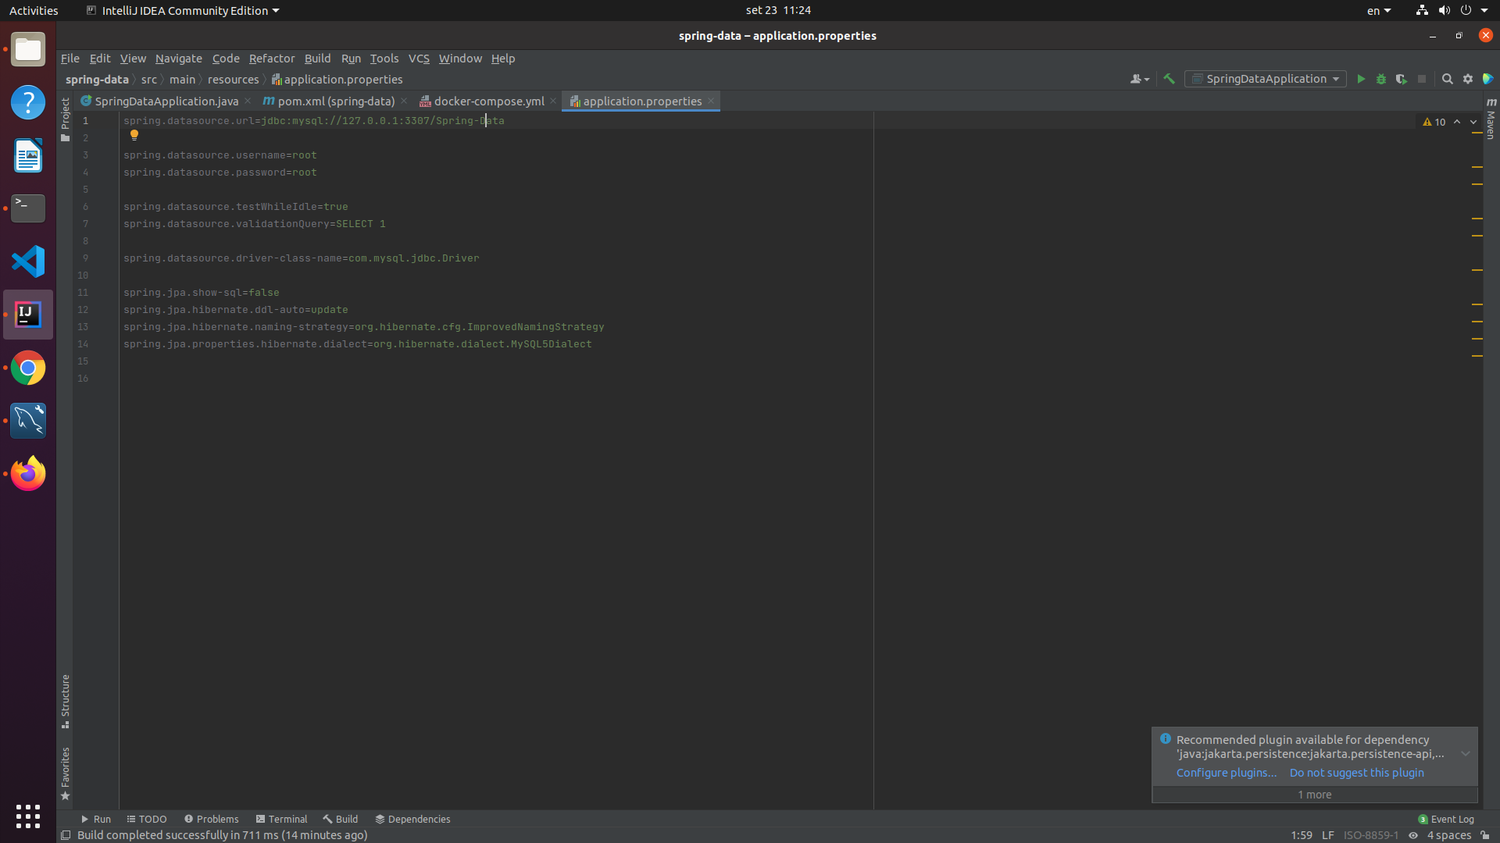Toggle highlighting level eye icon
Screen dimensions: 1500x843
coord(1412,835)
